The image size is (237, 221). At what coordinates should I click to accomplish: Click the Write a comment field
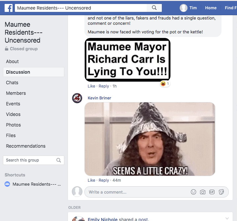click(x=135, y=192)
